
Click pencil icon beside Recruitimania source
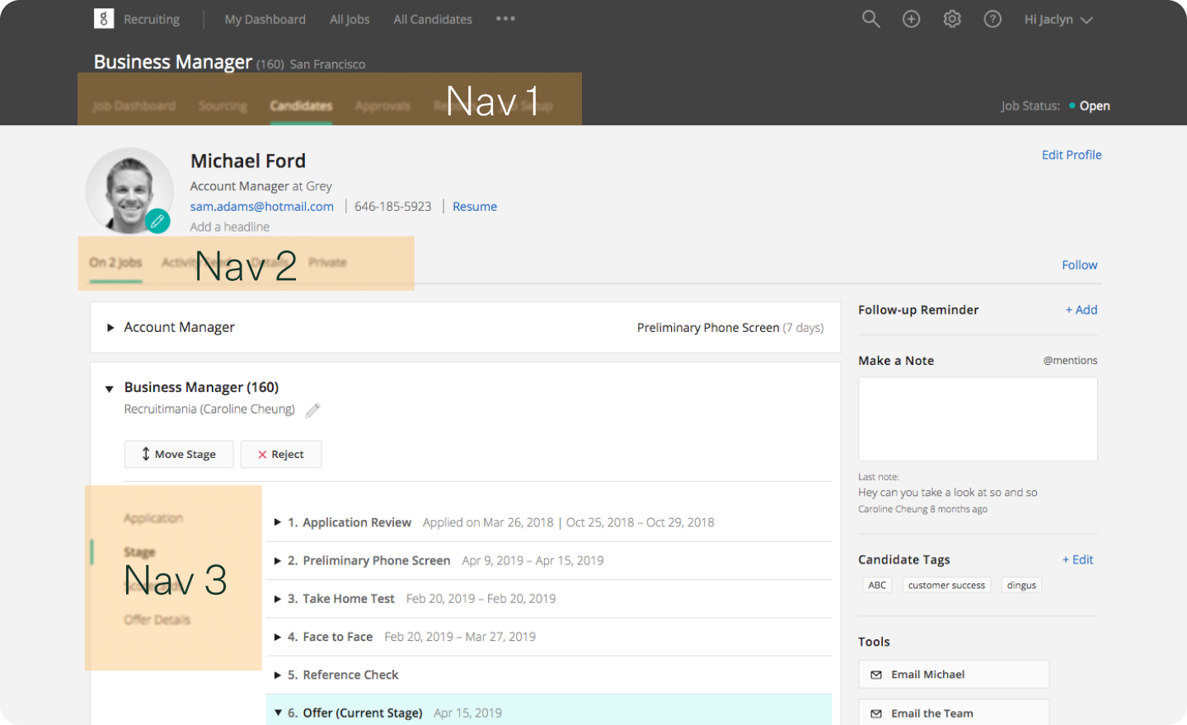tap(312, 410)
